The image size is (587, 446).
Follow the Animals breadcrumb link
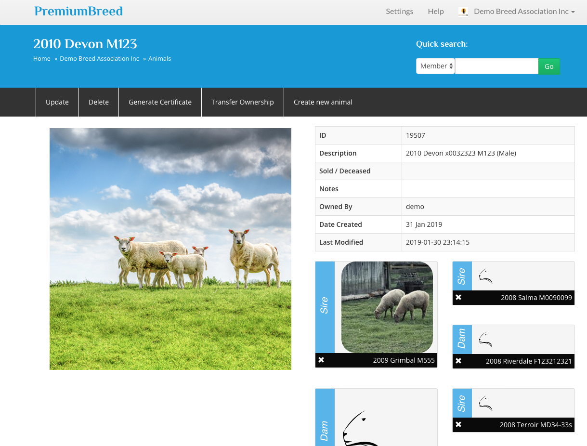pyautogui.click(x=159, y=59)
